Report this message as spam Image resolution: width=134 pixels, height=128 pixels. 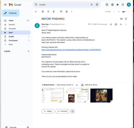click(x=48, y=12)
